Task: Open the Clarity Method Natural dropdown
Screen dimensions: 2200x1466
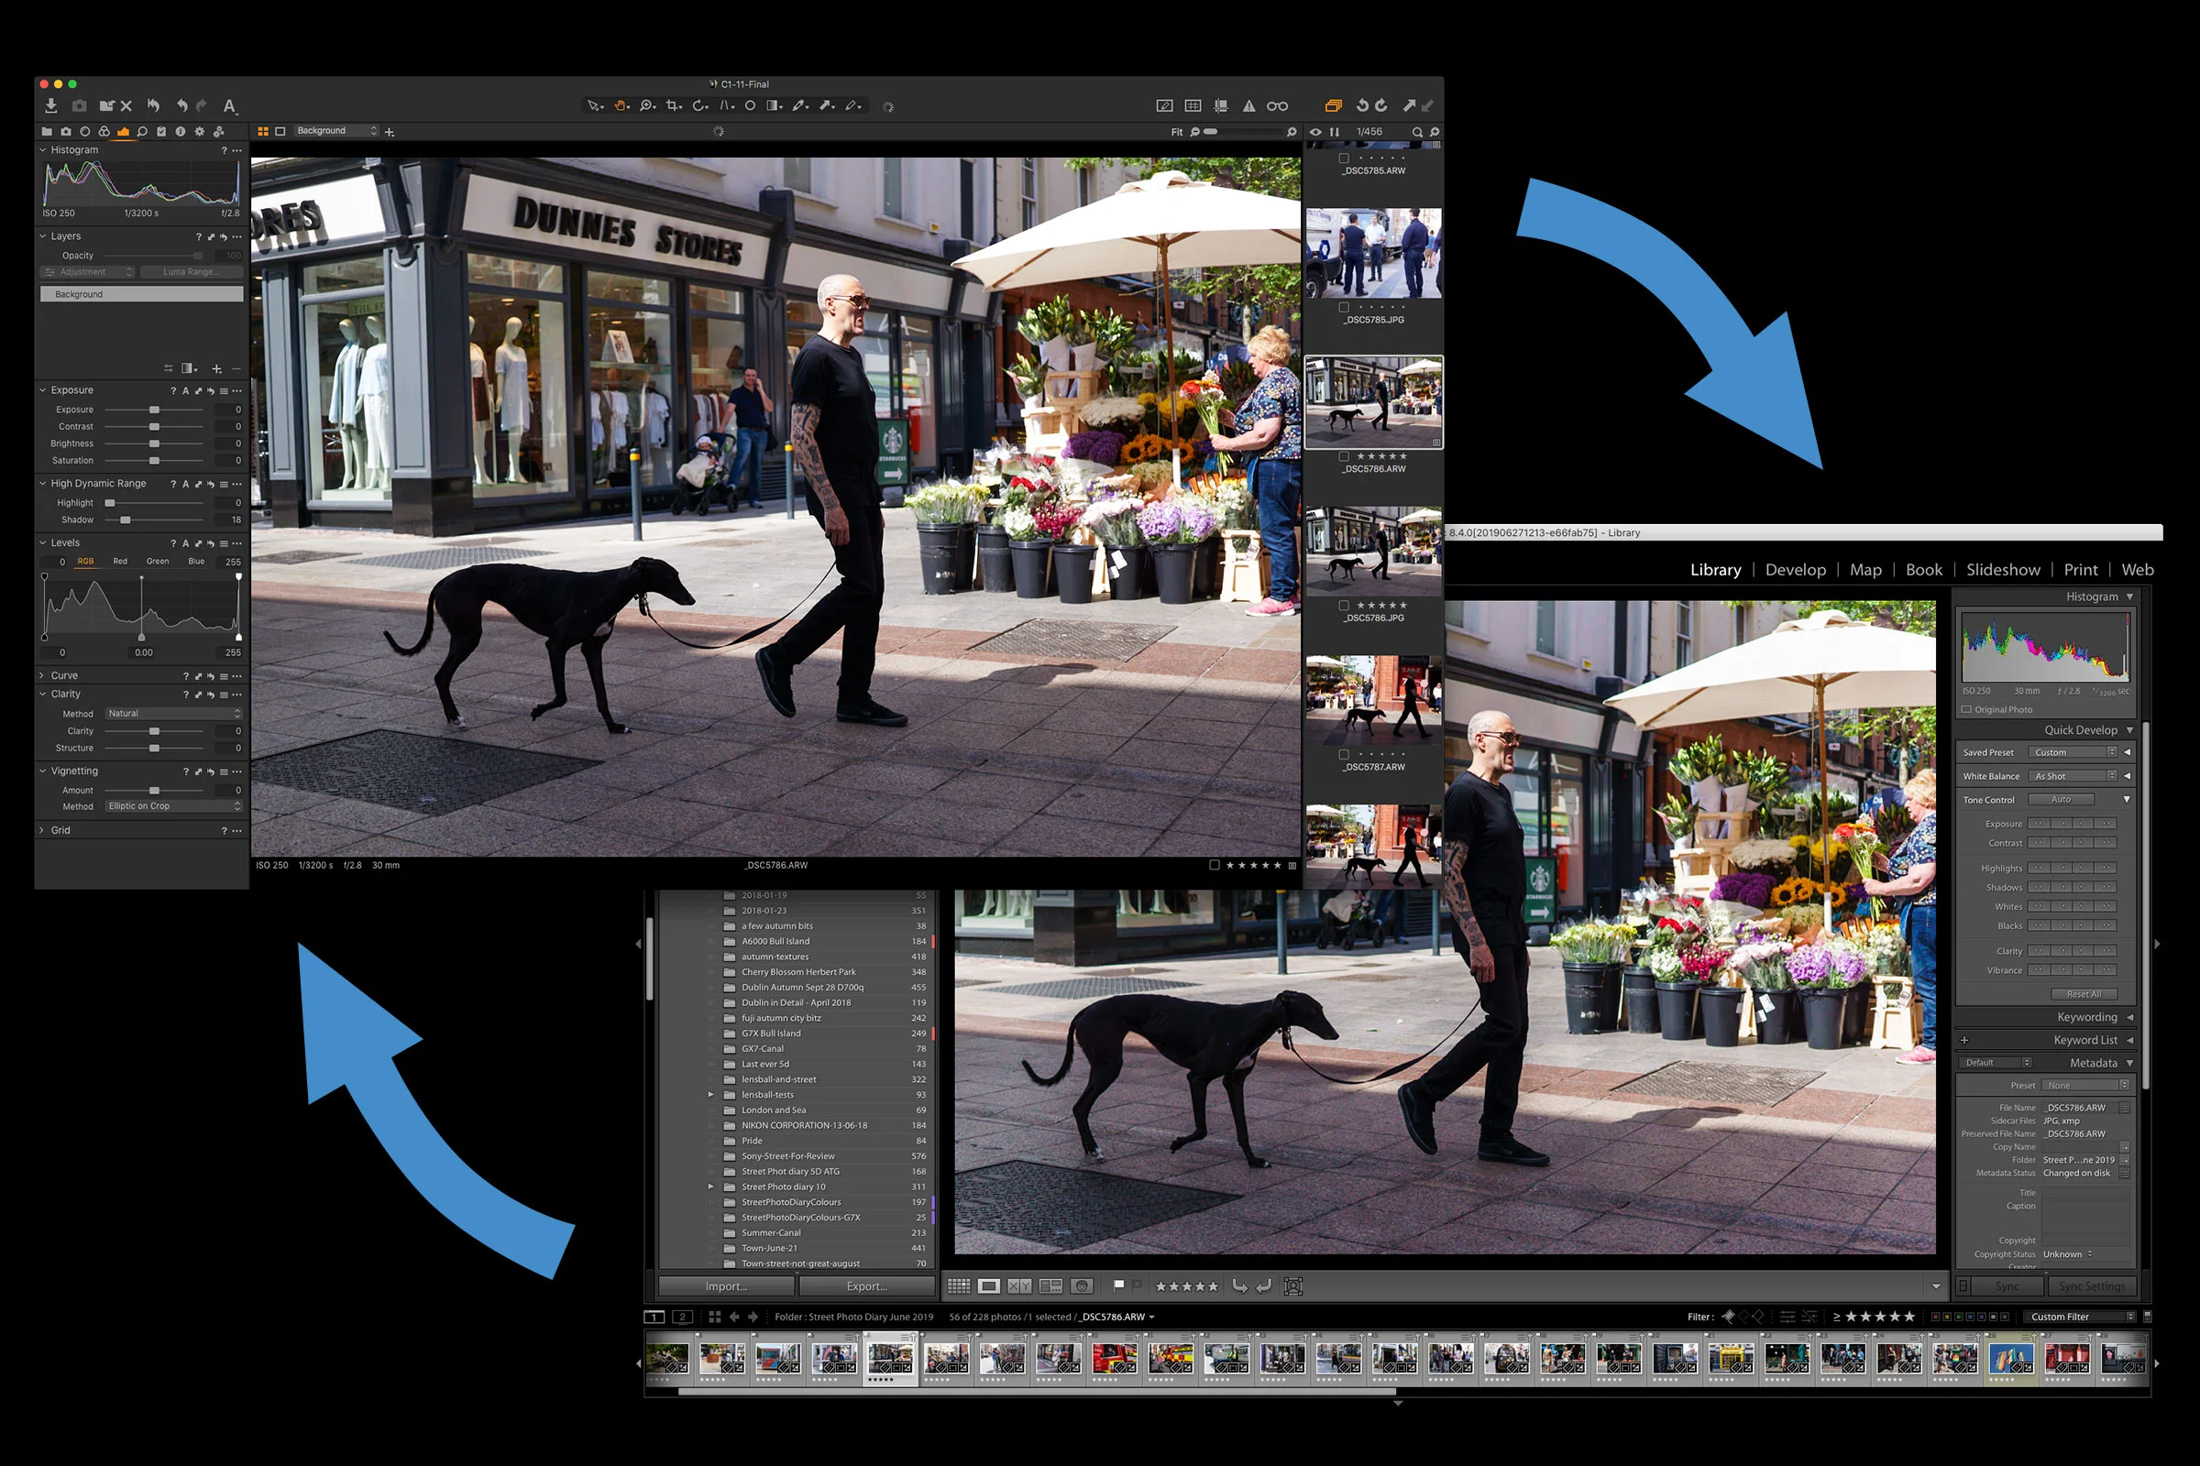Action: (173, 713)
